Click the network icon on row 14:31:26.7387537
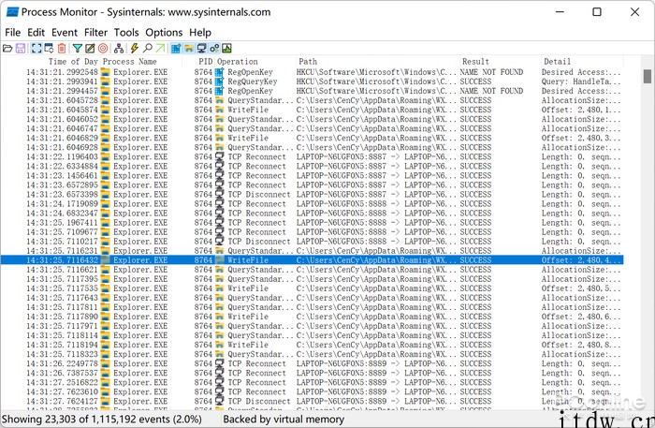655x428 pixels. coord(220,373)
